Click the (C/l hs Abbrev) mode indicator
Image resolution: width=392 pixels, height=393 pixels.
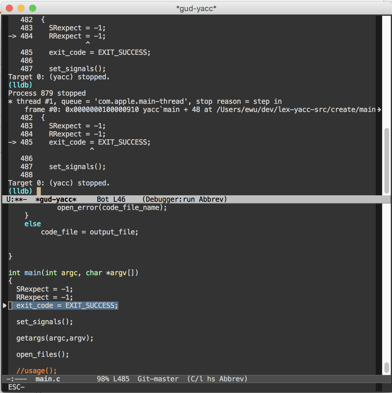click(217, 379)
